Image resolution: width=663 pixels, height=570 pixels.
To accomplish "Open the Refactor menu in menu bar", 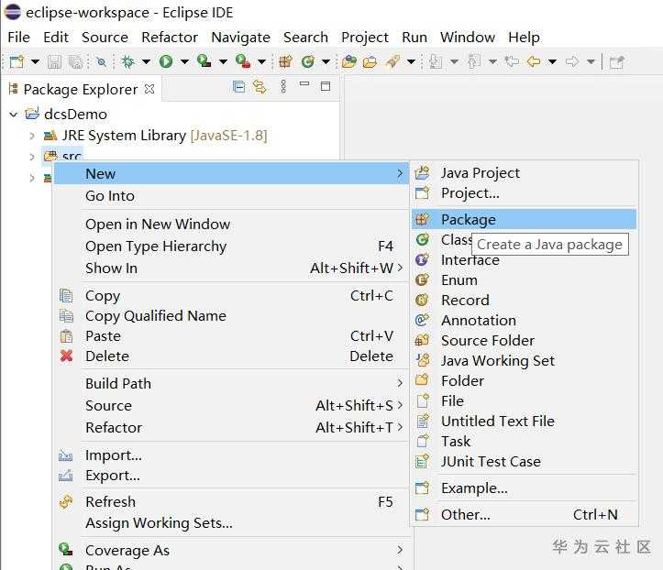I will 170,38.
